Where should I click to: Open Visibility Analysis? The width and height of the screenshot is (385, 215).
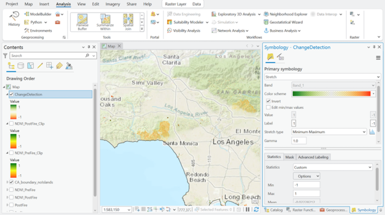(x=184, y=30)
